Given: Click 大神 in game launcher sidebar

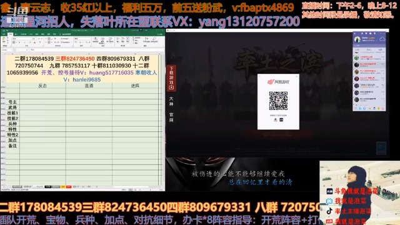Looking at the screenshot, I should tap(171, 101).
